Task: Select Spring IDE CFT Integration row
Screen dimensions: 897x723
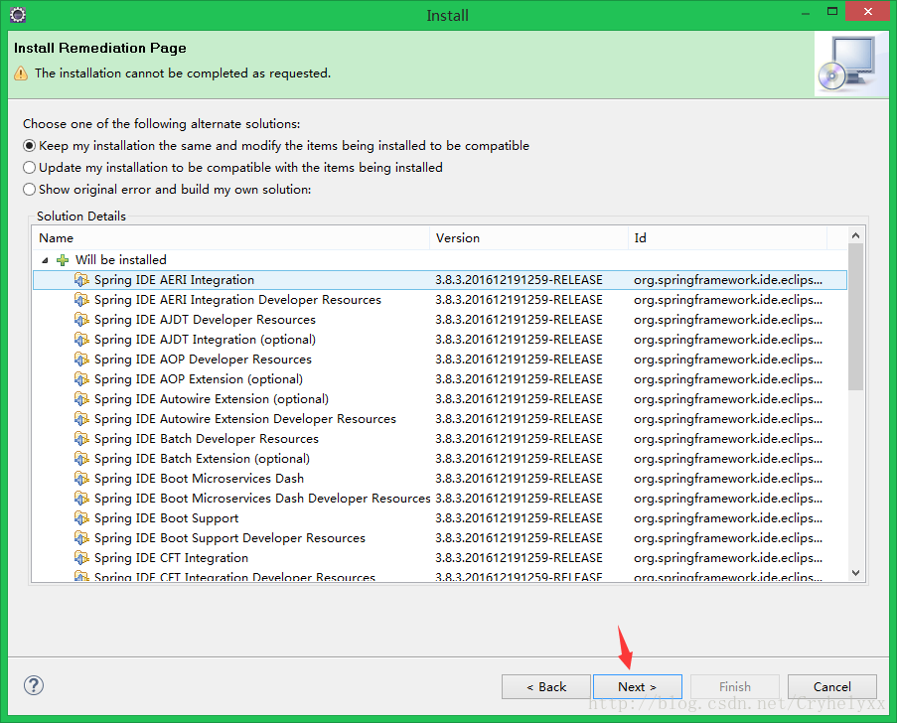Action: (x=440, y=558)
